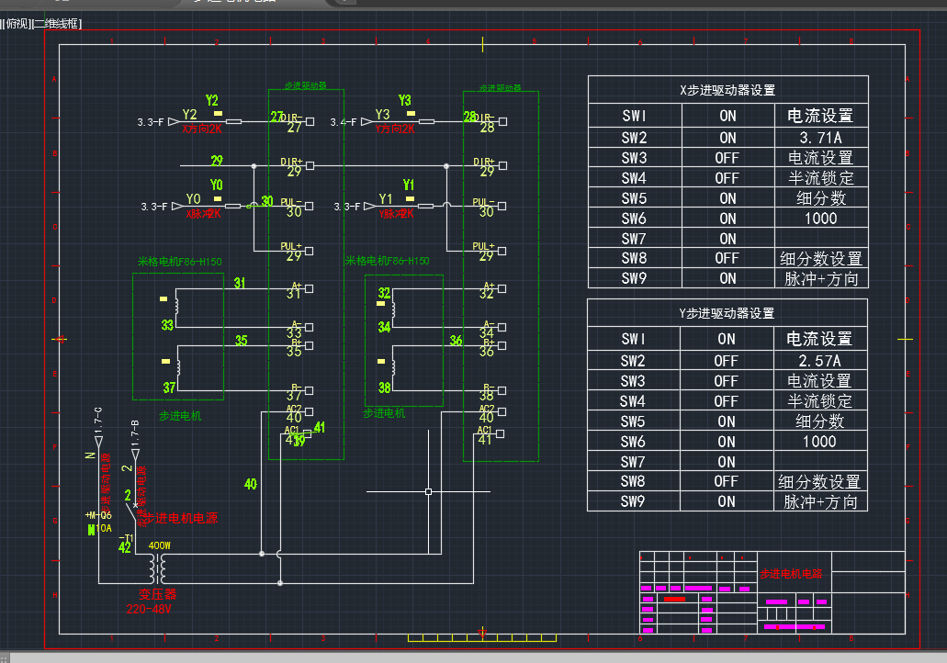Viewport: 947px width, 663px height.
Task: Click PUL+ terminal square on Y driver
Action: pyautogui.click(x=502, y=251)
